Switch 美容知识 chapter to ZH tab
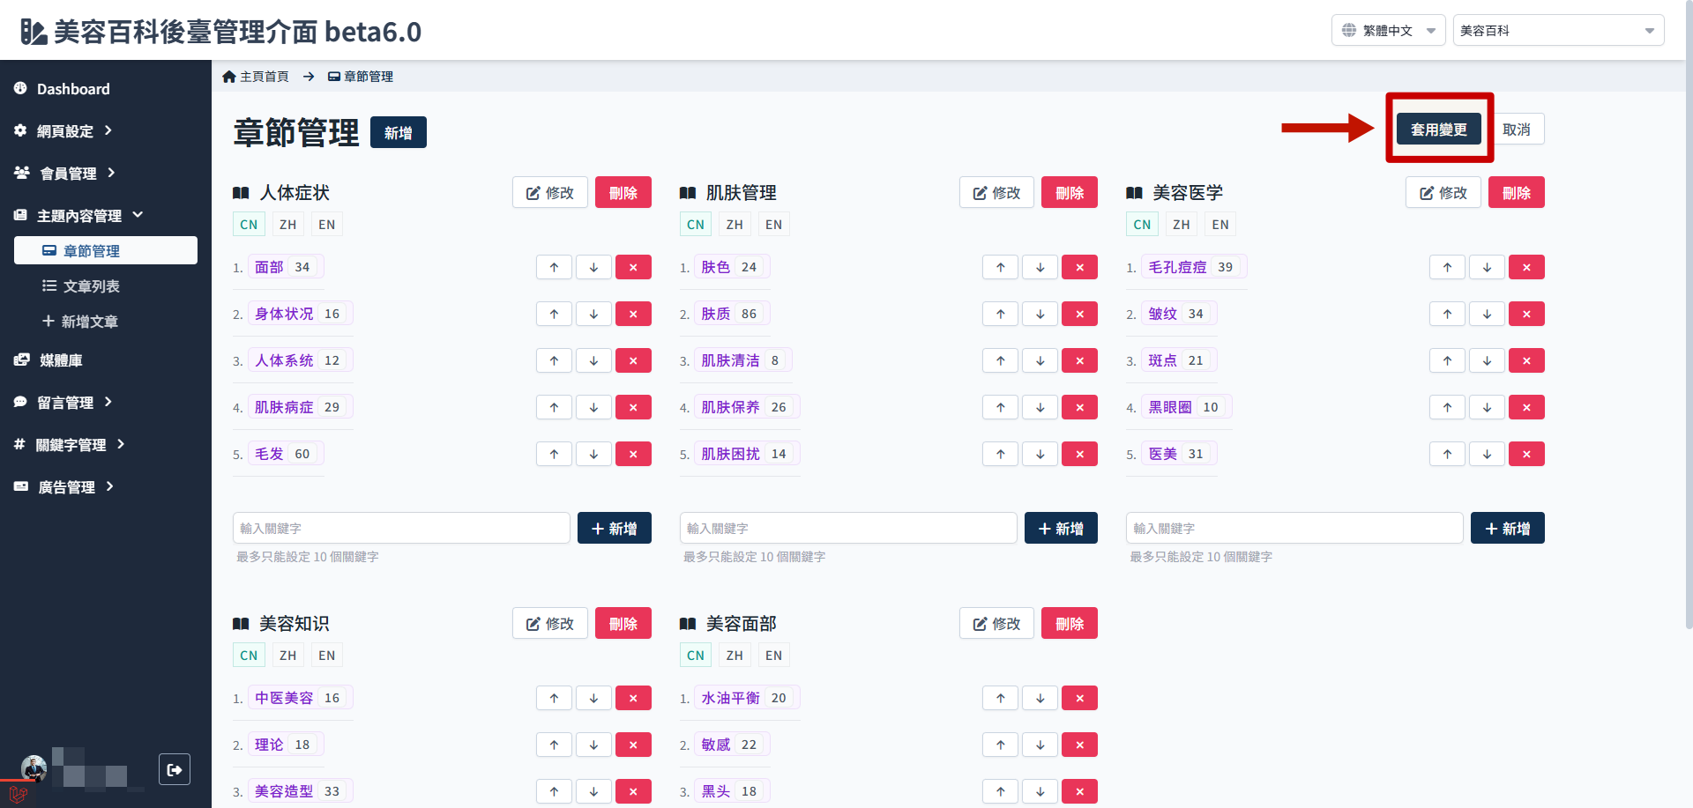 [287, 655]
